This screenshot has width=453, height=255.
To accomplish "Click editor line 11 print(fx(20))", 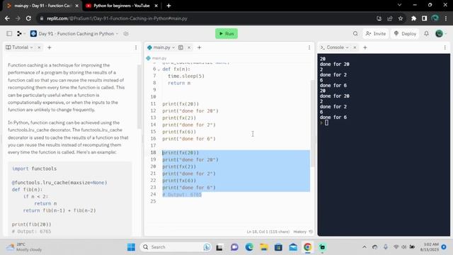I will coord(180,104).
